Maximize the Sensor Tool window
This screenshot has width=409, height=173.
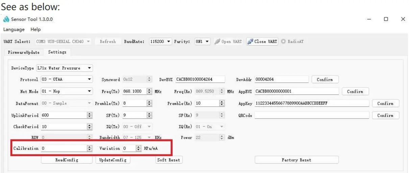(386, 19)
